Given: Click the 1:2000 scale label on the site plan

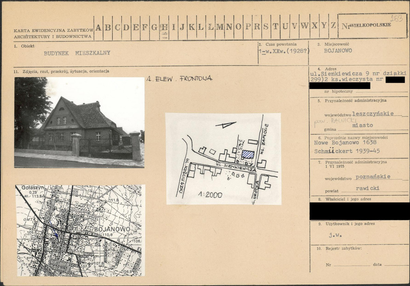Looking at the screenshot, I should pos(210,195).
